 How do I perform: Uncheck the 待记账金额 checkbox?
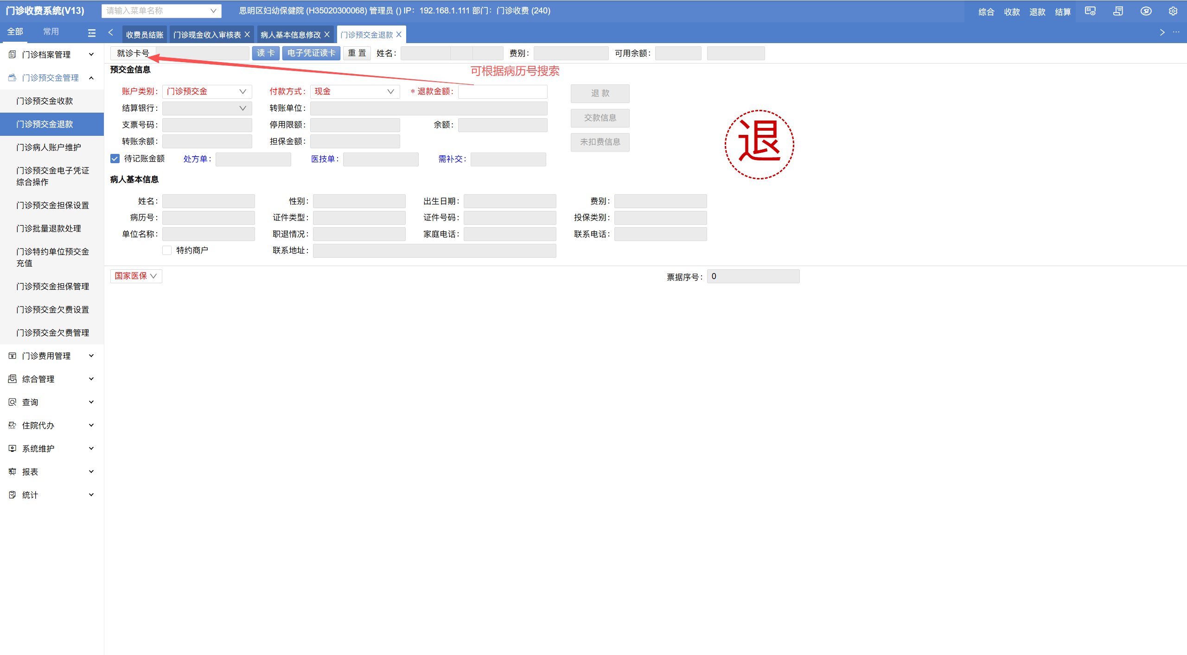(115, 159)
